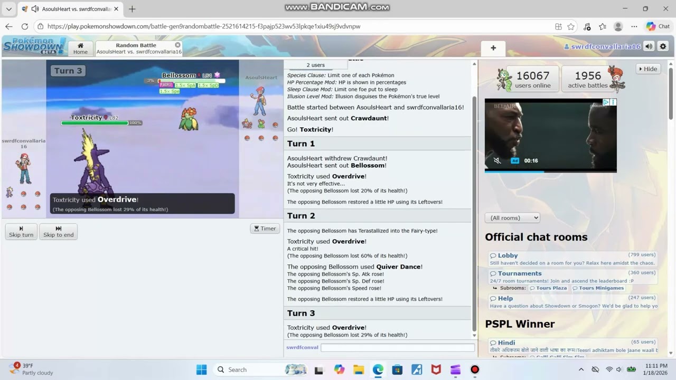Start the battle Timer
The width and height of the screenshot is (676, 380).
coord(265,229)
